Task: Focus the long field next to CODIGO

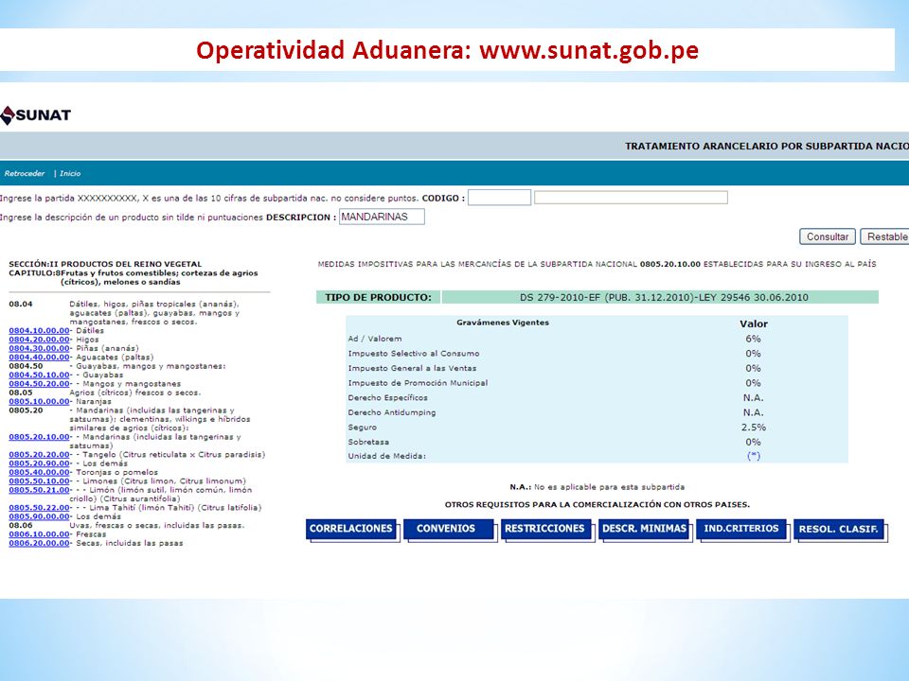Action: point(631,198)
